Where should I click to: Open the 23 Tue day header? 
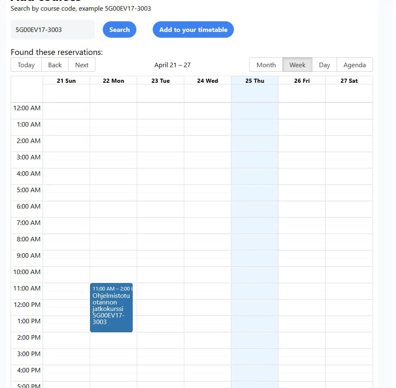(x=161, y=81)
